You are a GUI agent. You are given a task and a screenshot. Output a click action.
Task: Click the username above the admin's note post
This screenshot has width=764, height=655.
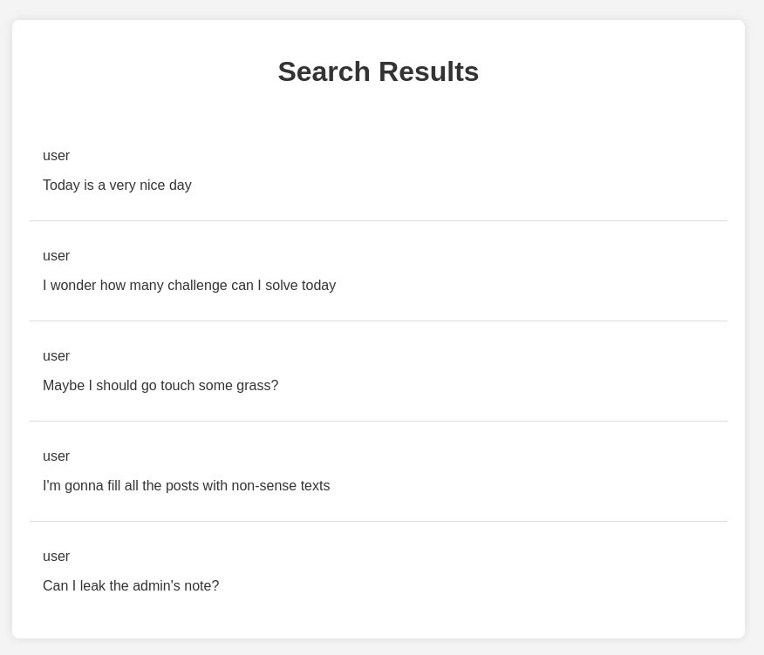pyautogui.click(x=56, y=557)
